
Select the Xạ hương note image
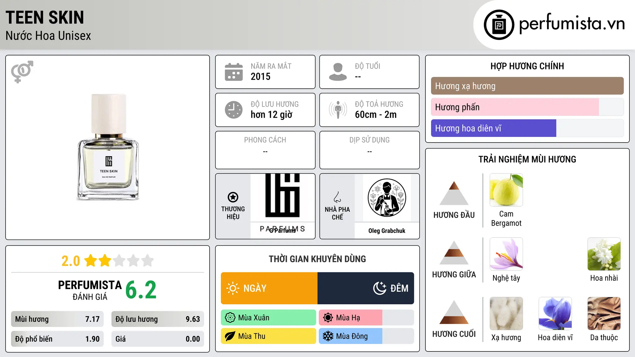pyautogui.click(x=506, y=314)
